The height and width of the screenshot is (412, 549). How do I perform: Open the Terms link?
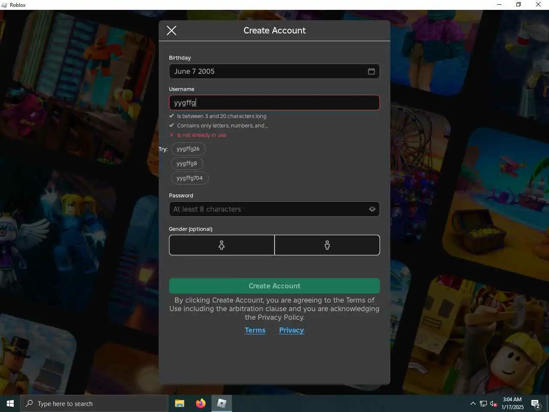tap(255, 330)
